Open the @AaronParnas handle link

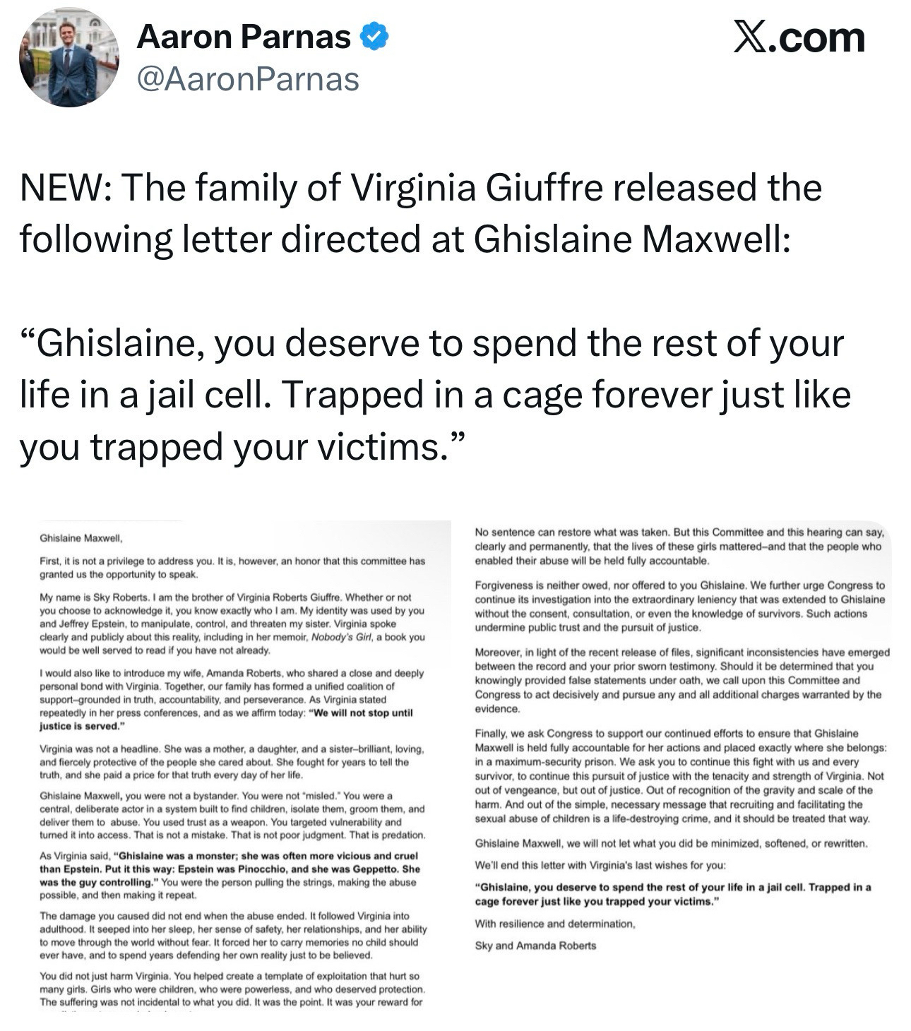coord(247,79)
